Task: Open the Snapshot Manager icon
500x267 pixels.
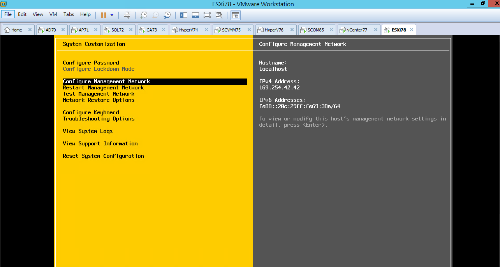Action: (x=167, y=15)
